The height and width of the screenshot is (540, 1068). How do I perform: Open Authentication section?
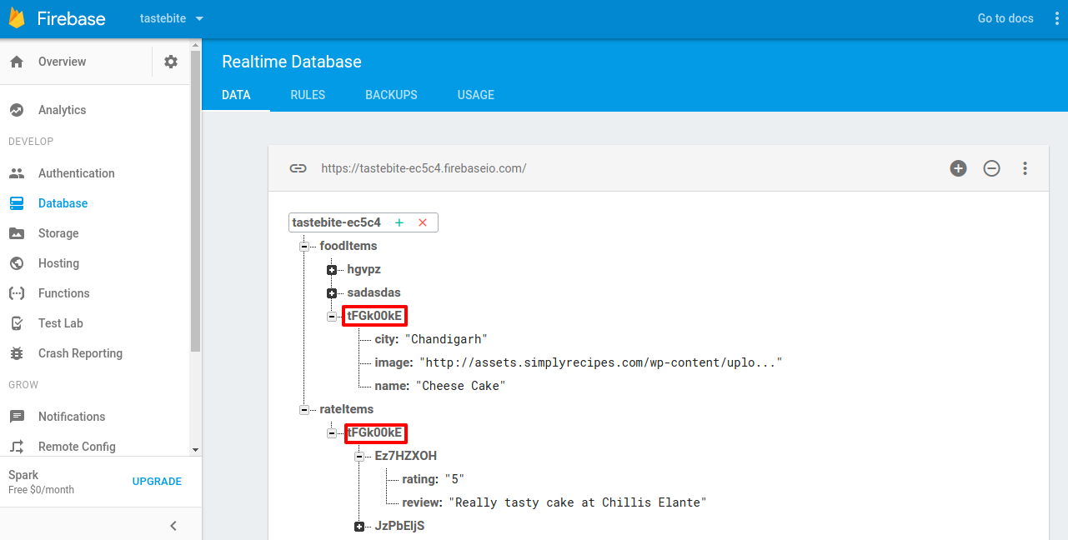[x=77, y=173]
